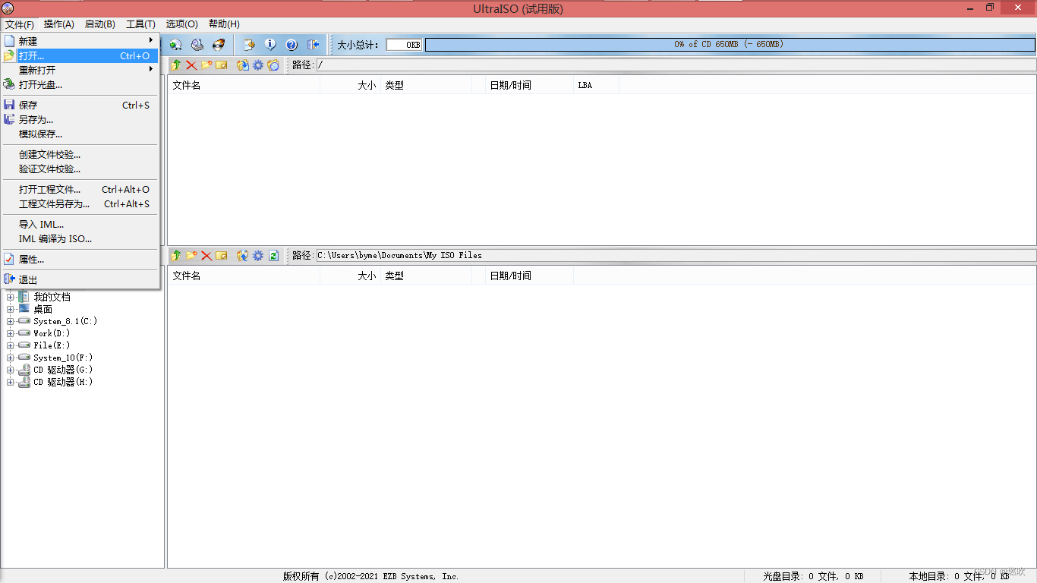
Task: Expand the 桌面 tree node
Action: coord(12,309)
